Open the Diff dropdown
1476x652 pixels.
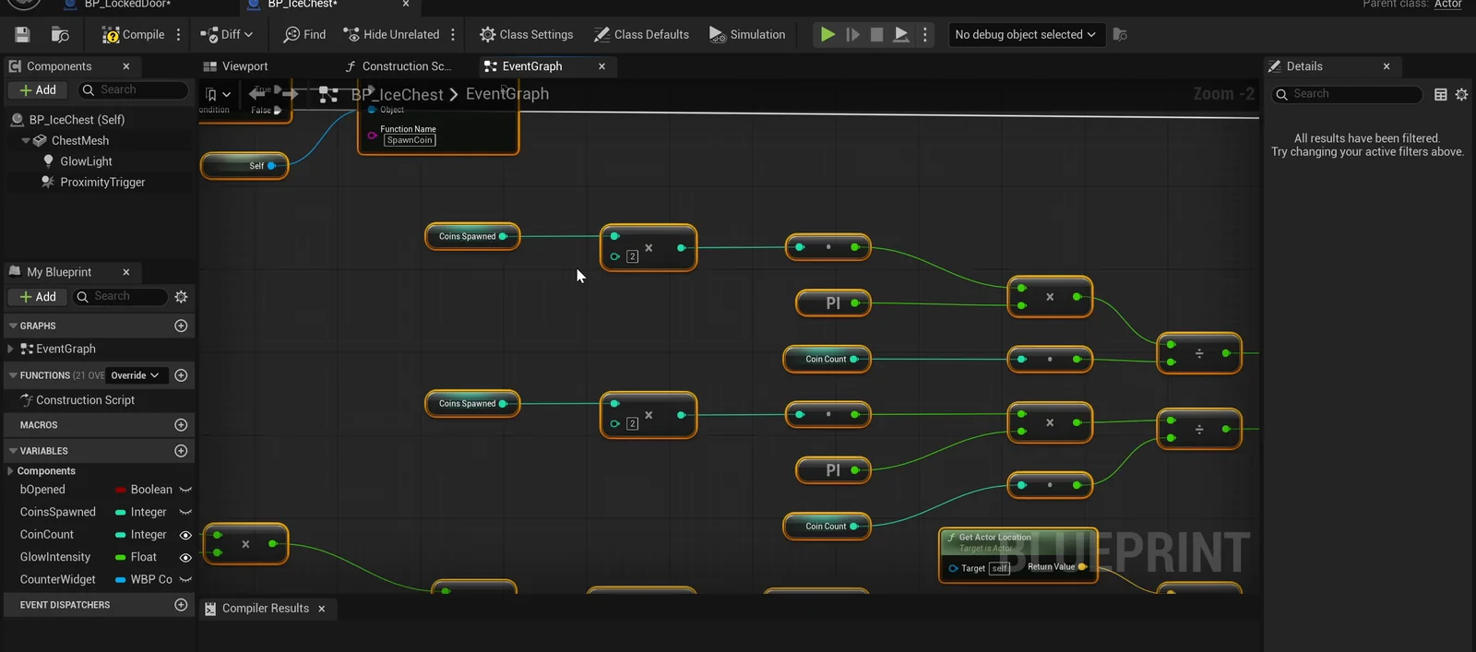(226, 35)
